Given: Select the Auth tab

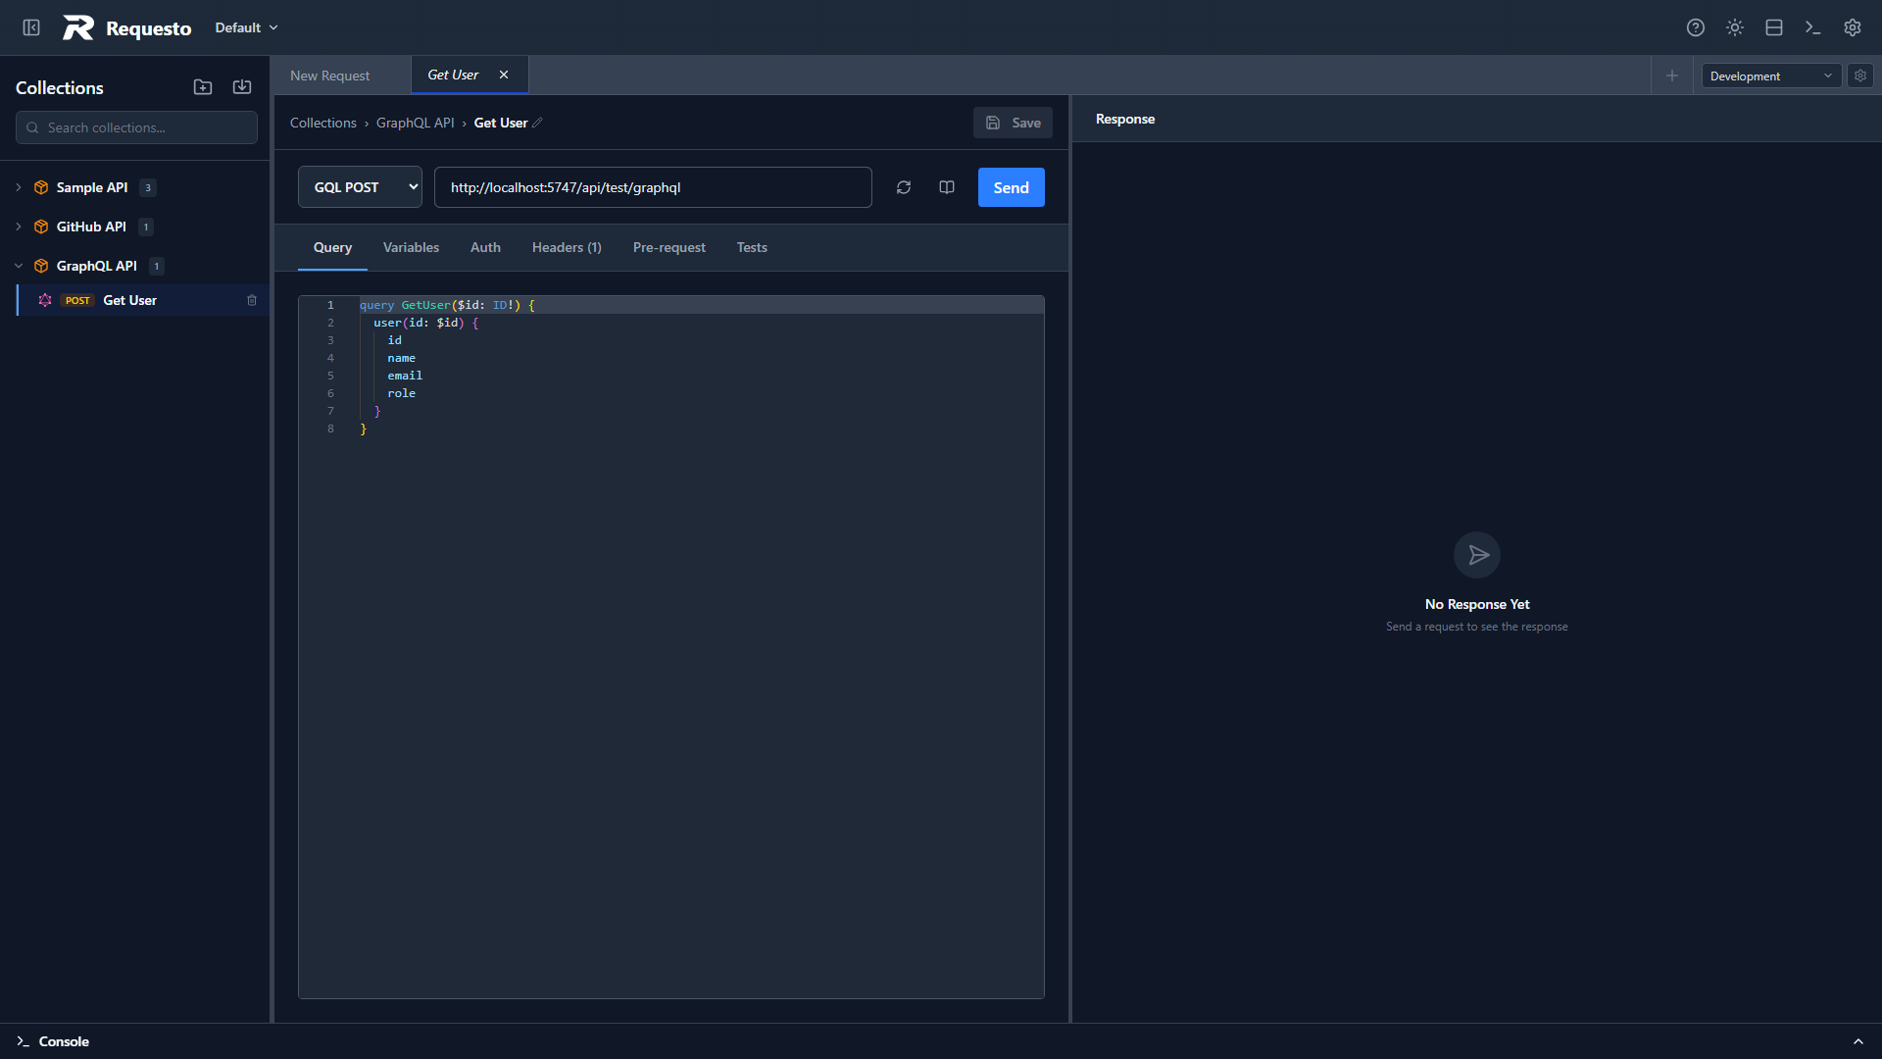Looking at the screenshot, I should 485,247.
